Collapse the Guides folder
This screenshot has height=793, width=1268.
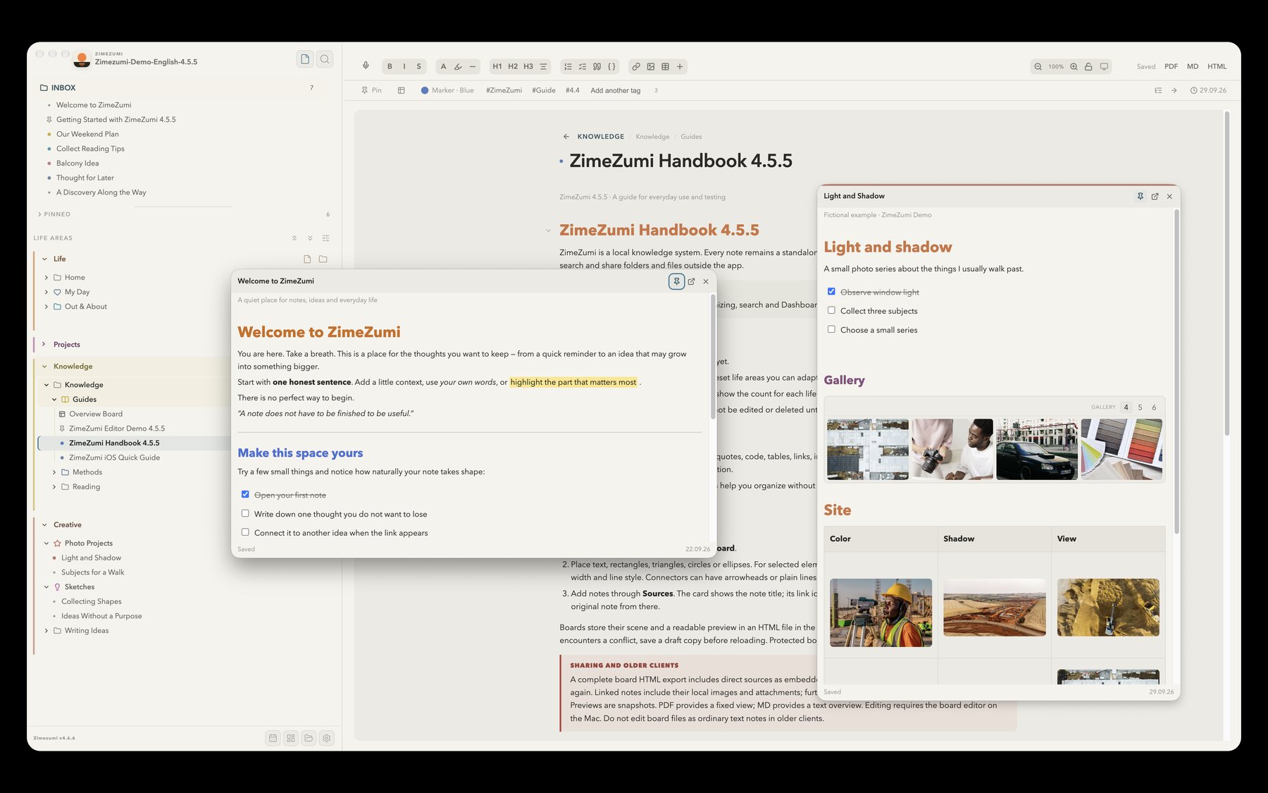pyautogui.click(x=54, y=400)
